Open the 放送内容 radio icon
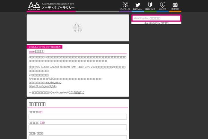 (175, 6)
